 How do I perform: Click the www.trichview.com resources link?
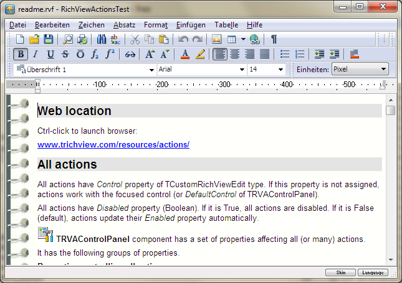(113, 145)
